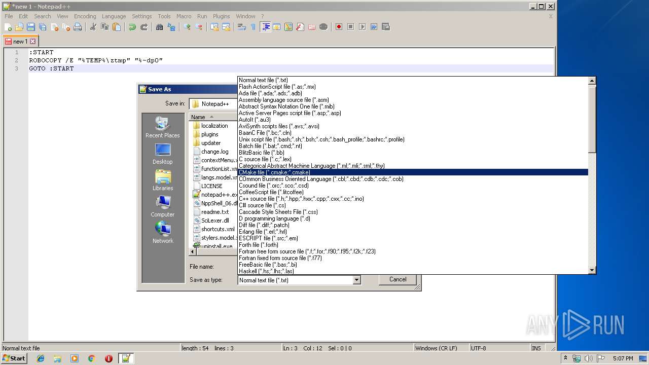649x365 pixels.
Task: Click the Copy toolbar icon
Action: click(104, 27)
